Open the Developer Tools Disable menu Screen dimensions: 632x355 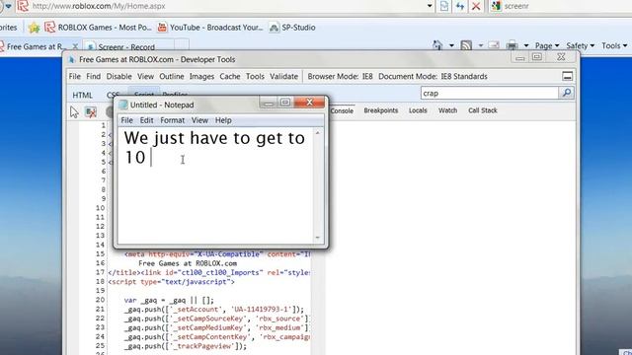pyautogui.click(x=118, y=76)
